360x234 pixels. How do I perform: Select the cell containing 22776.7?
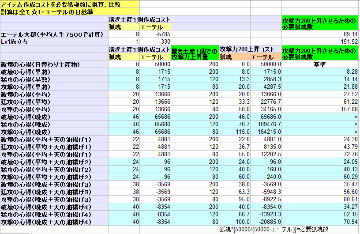pyautogui.click(x=266, y=102)
